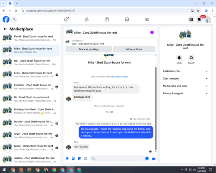This screenshot has height=173, width=216.
Task: Select Mike's conversation in the list
Action: tap(30, 51)
